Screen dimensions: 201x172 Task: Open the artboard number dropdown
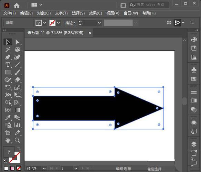point(76,169)
